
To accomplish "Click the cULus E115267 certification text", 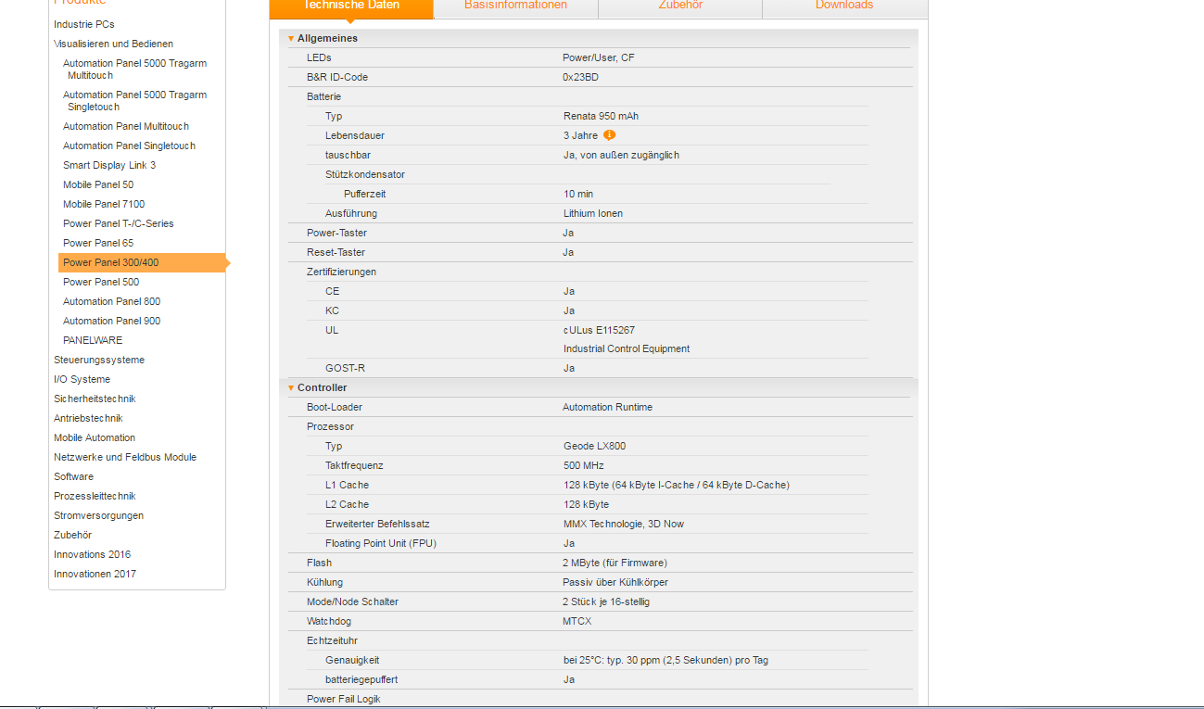I will point(599,330).
